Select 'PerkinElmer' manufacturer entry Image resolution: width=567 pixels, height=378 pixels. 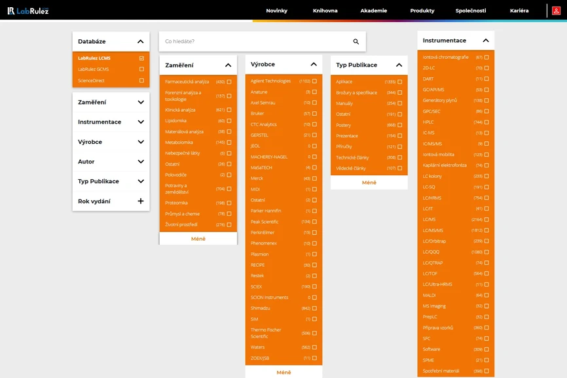283,233
